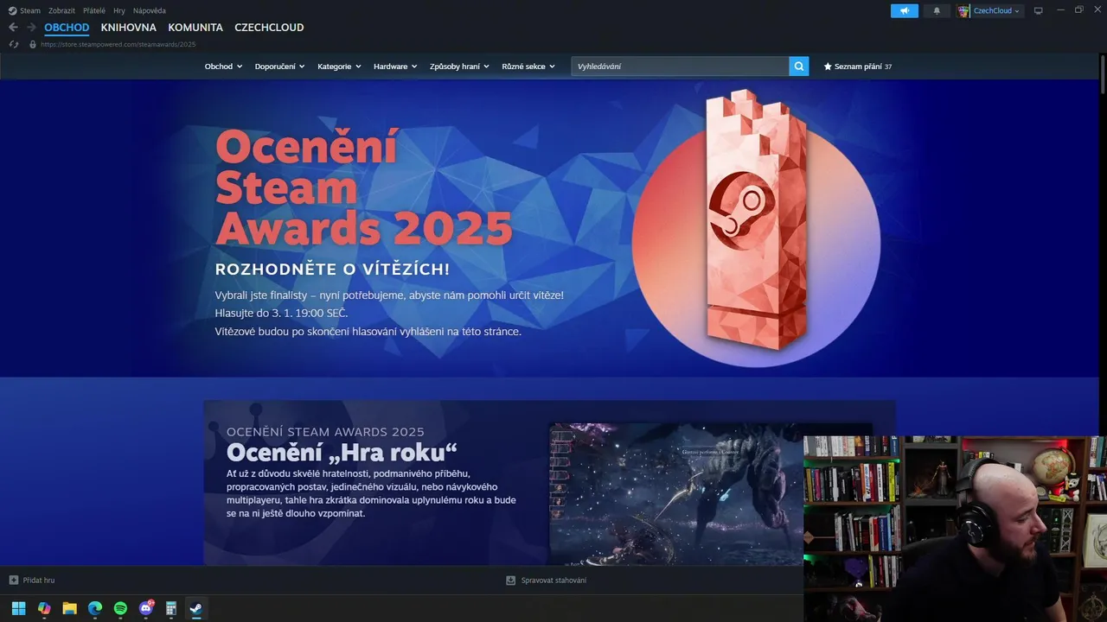Viewport: 1107px width, 622px height.
Task: Click the wishlist star icon
Action: tap(828, 67)
